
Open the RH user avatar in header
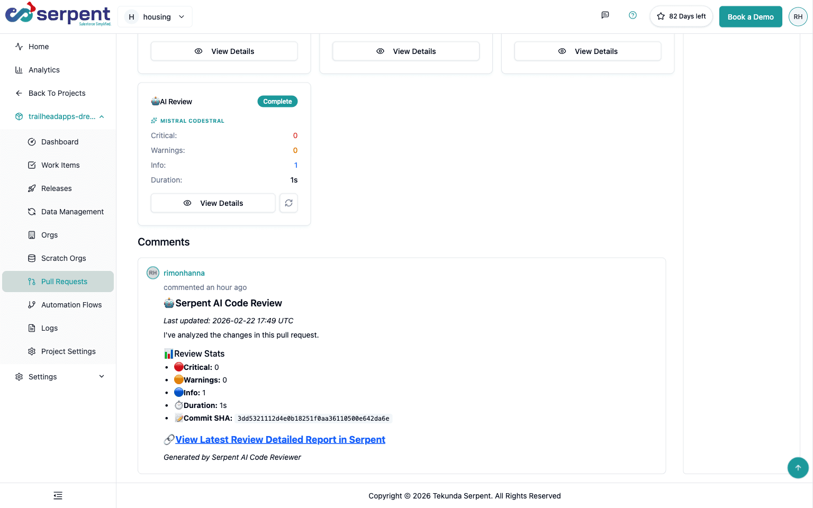point(798,17)
